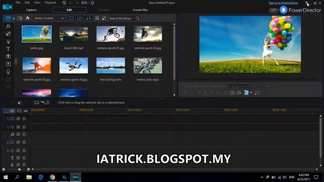Viewport: 324px width, 182px height.
Task: Open File Explorer from the taskbar
Action: pos(29,177)
